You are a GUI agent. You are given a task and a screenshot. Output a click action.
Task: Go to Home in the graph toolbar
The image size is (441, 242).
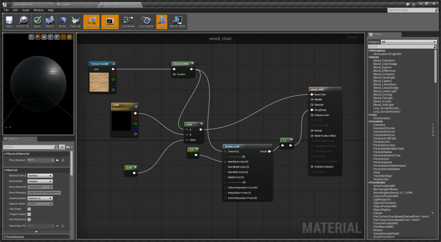click(62, 21)
